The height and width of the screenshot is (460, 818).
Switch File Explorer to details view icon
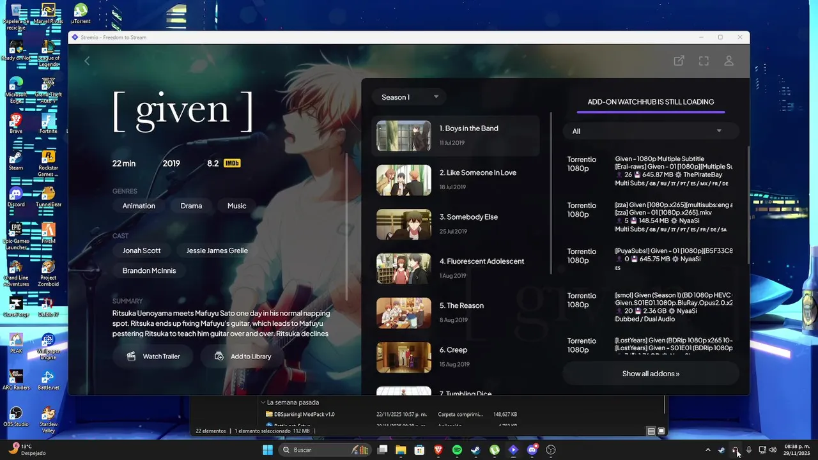pos(651,431)
